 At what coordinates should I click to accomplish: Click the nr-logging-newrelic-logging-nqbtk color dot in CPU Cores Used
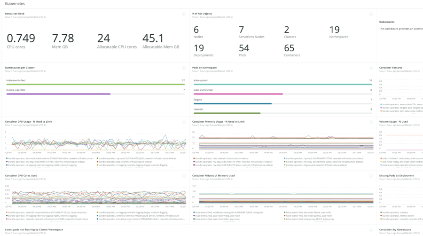(x=7, y=216)
